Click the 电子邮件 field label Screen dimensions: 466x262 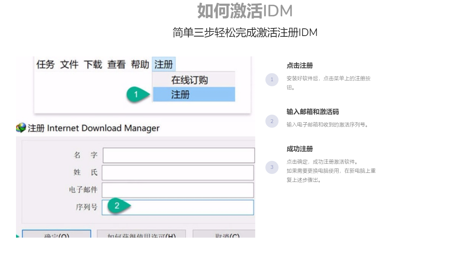pos(83,190)
